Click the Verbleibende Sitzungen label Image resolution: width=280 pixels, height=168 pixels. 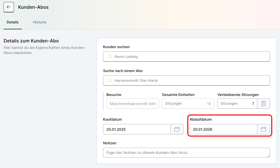tap(238, 95)
